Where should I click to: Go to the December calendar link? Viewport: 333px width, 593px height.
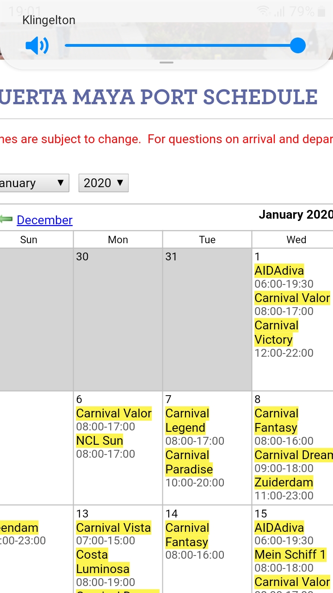tap(44, 220)
